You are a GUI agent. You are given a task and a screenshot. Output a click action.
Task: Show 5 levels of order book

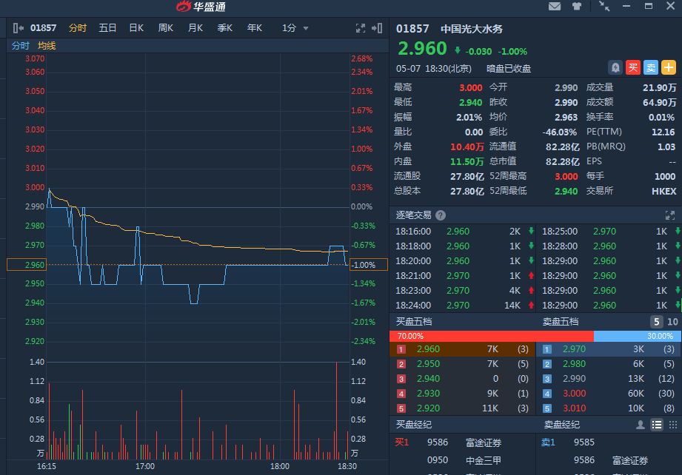[656, 322]
